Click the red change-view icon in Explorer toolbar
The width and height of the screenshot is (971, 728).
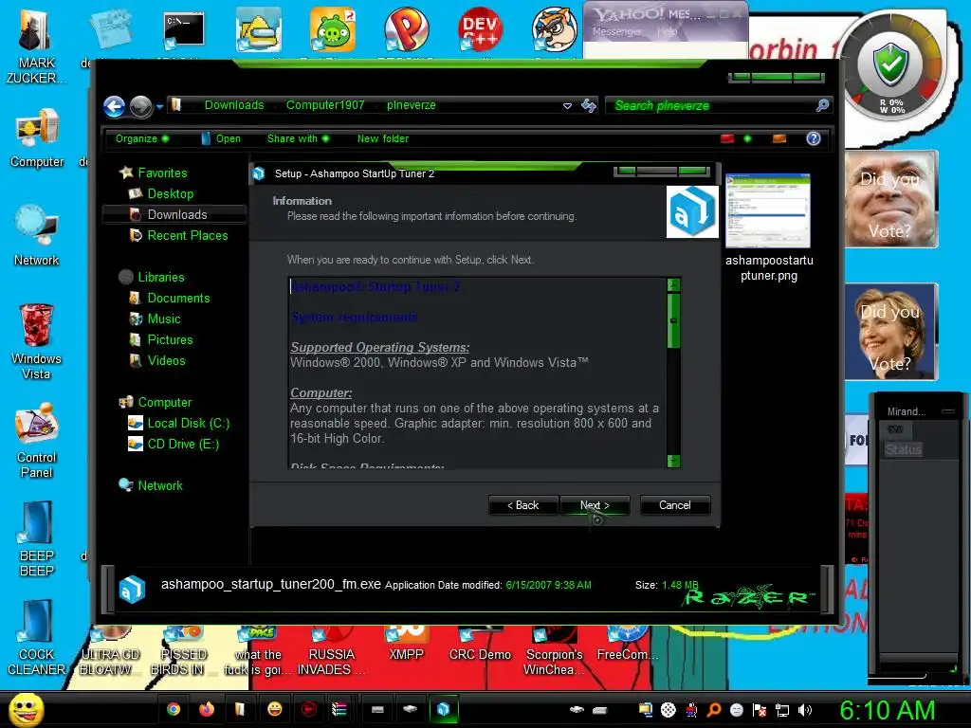coord(727,138)
